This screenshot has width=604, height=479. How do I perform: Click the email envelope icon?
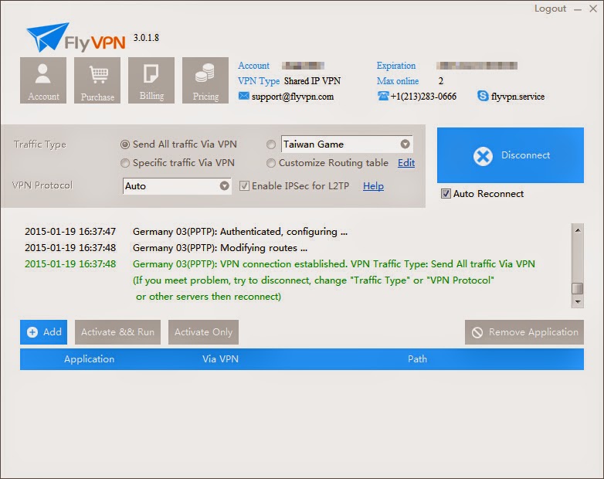coord(243,96)
